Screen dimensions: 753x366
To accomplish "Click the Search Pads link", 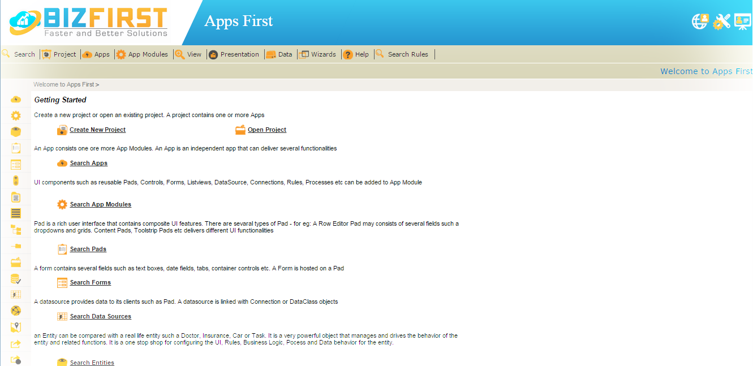I will coord(88,249).
